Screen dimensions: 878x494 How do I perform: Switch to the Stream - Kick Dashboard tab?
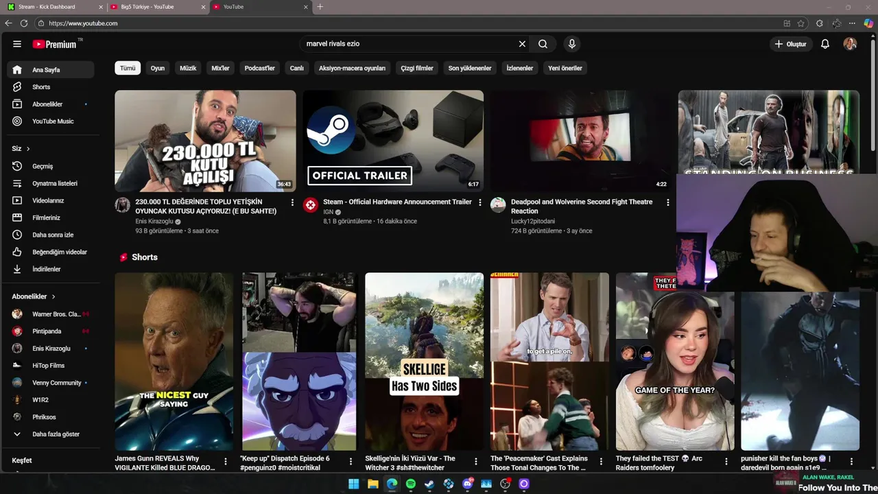pyautogui.click(x=54, y=7)
